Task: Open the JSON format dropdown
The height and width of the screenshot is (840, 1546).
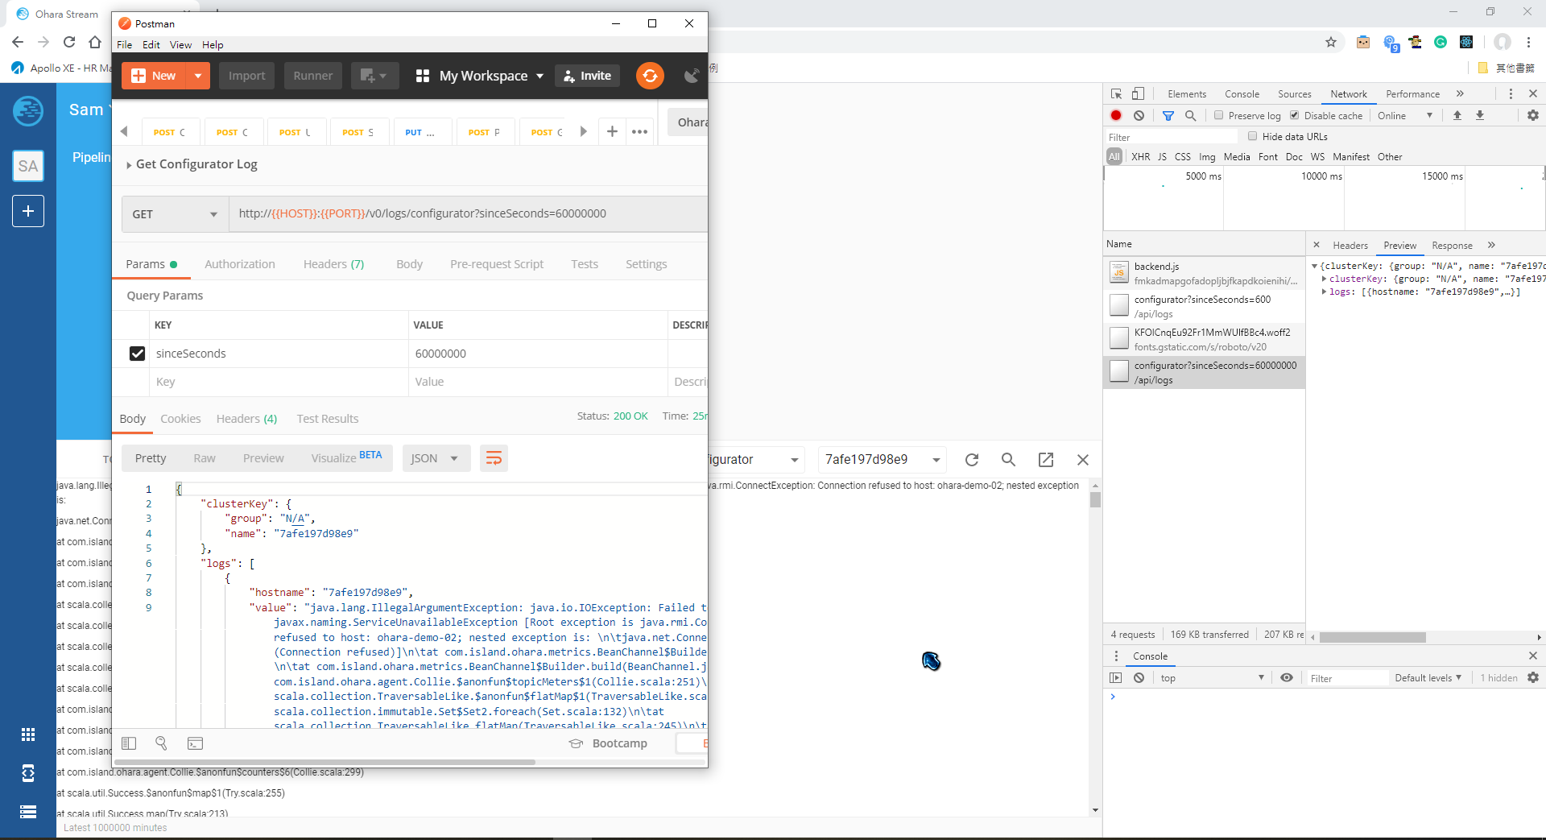Action: pos(435,458)
